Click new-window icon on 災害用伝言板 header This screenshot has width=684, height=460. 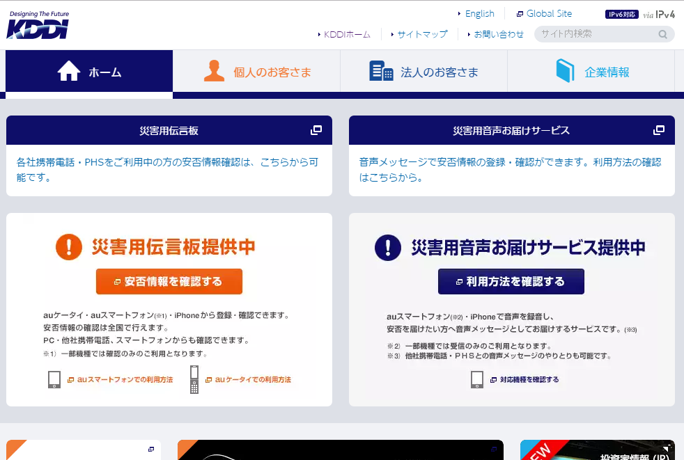[316, 130]
